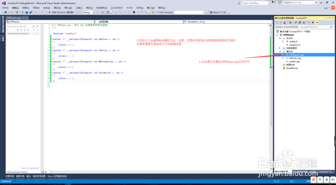Click the notifications flag icon

tap(273, 2)
